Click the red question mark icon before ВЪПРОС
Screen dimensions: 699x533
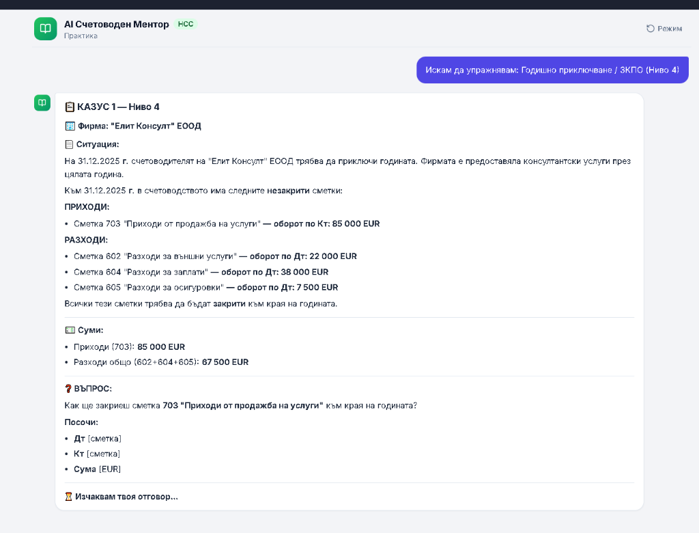pos(68,389)
